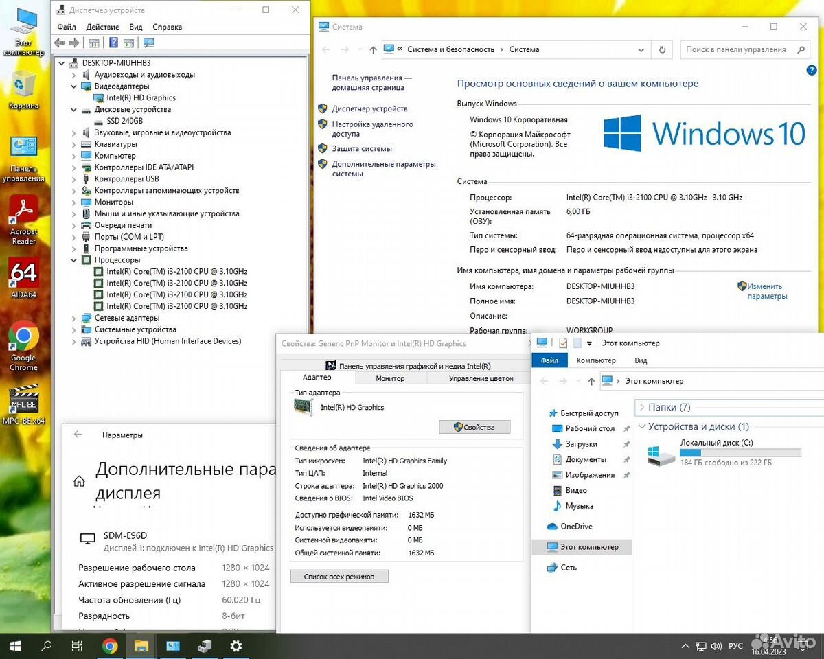Click the help question mark in System window
Viewport: 824px width, 659px height.
812,70
